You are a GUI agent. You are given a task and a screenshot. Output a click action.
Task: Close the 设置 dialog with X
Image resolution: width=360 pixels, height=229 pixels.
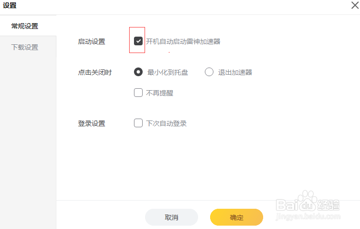click(x=351, y=6)
